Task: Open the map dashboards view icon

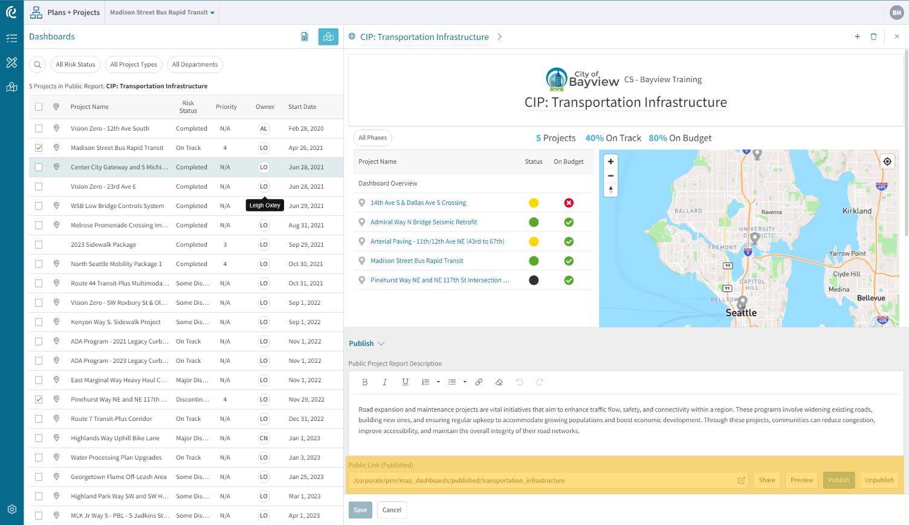Action: point(328,36)
